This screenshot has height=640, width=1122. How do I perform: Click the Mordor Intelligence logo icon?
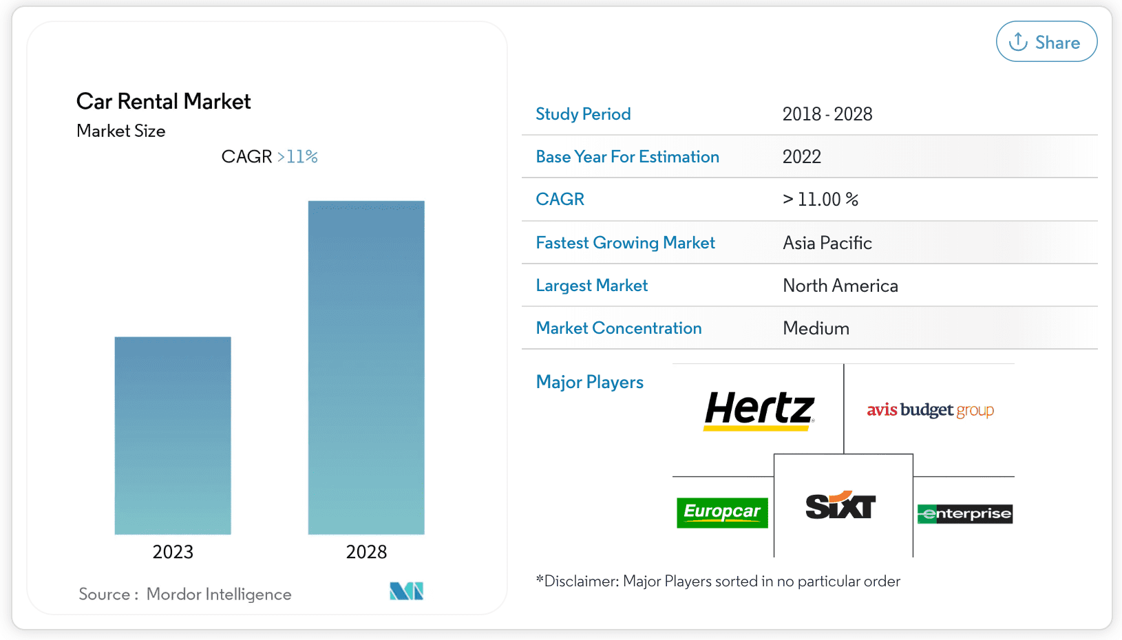(406, 591)
